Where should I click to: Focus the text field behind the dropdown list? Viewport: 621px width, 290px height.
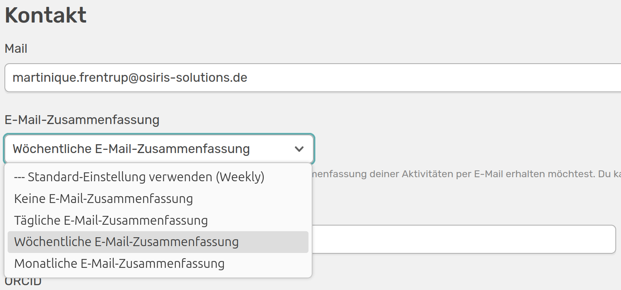[x=464, y=239]
